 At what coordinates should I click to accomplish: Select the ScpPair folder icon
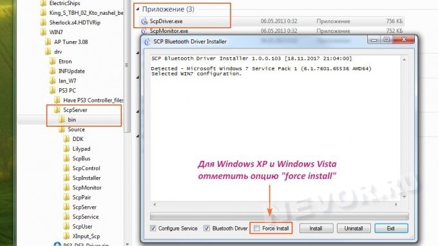pos(66,198)
